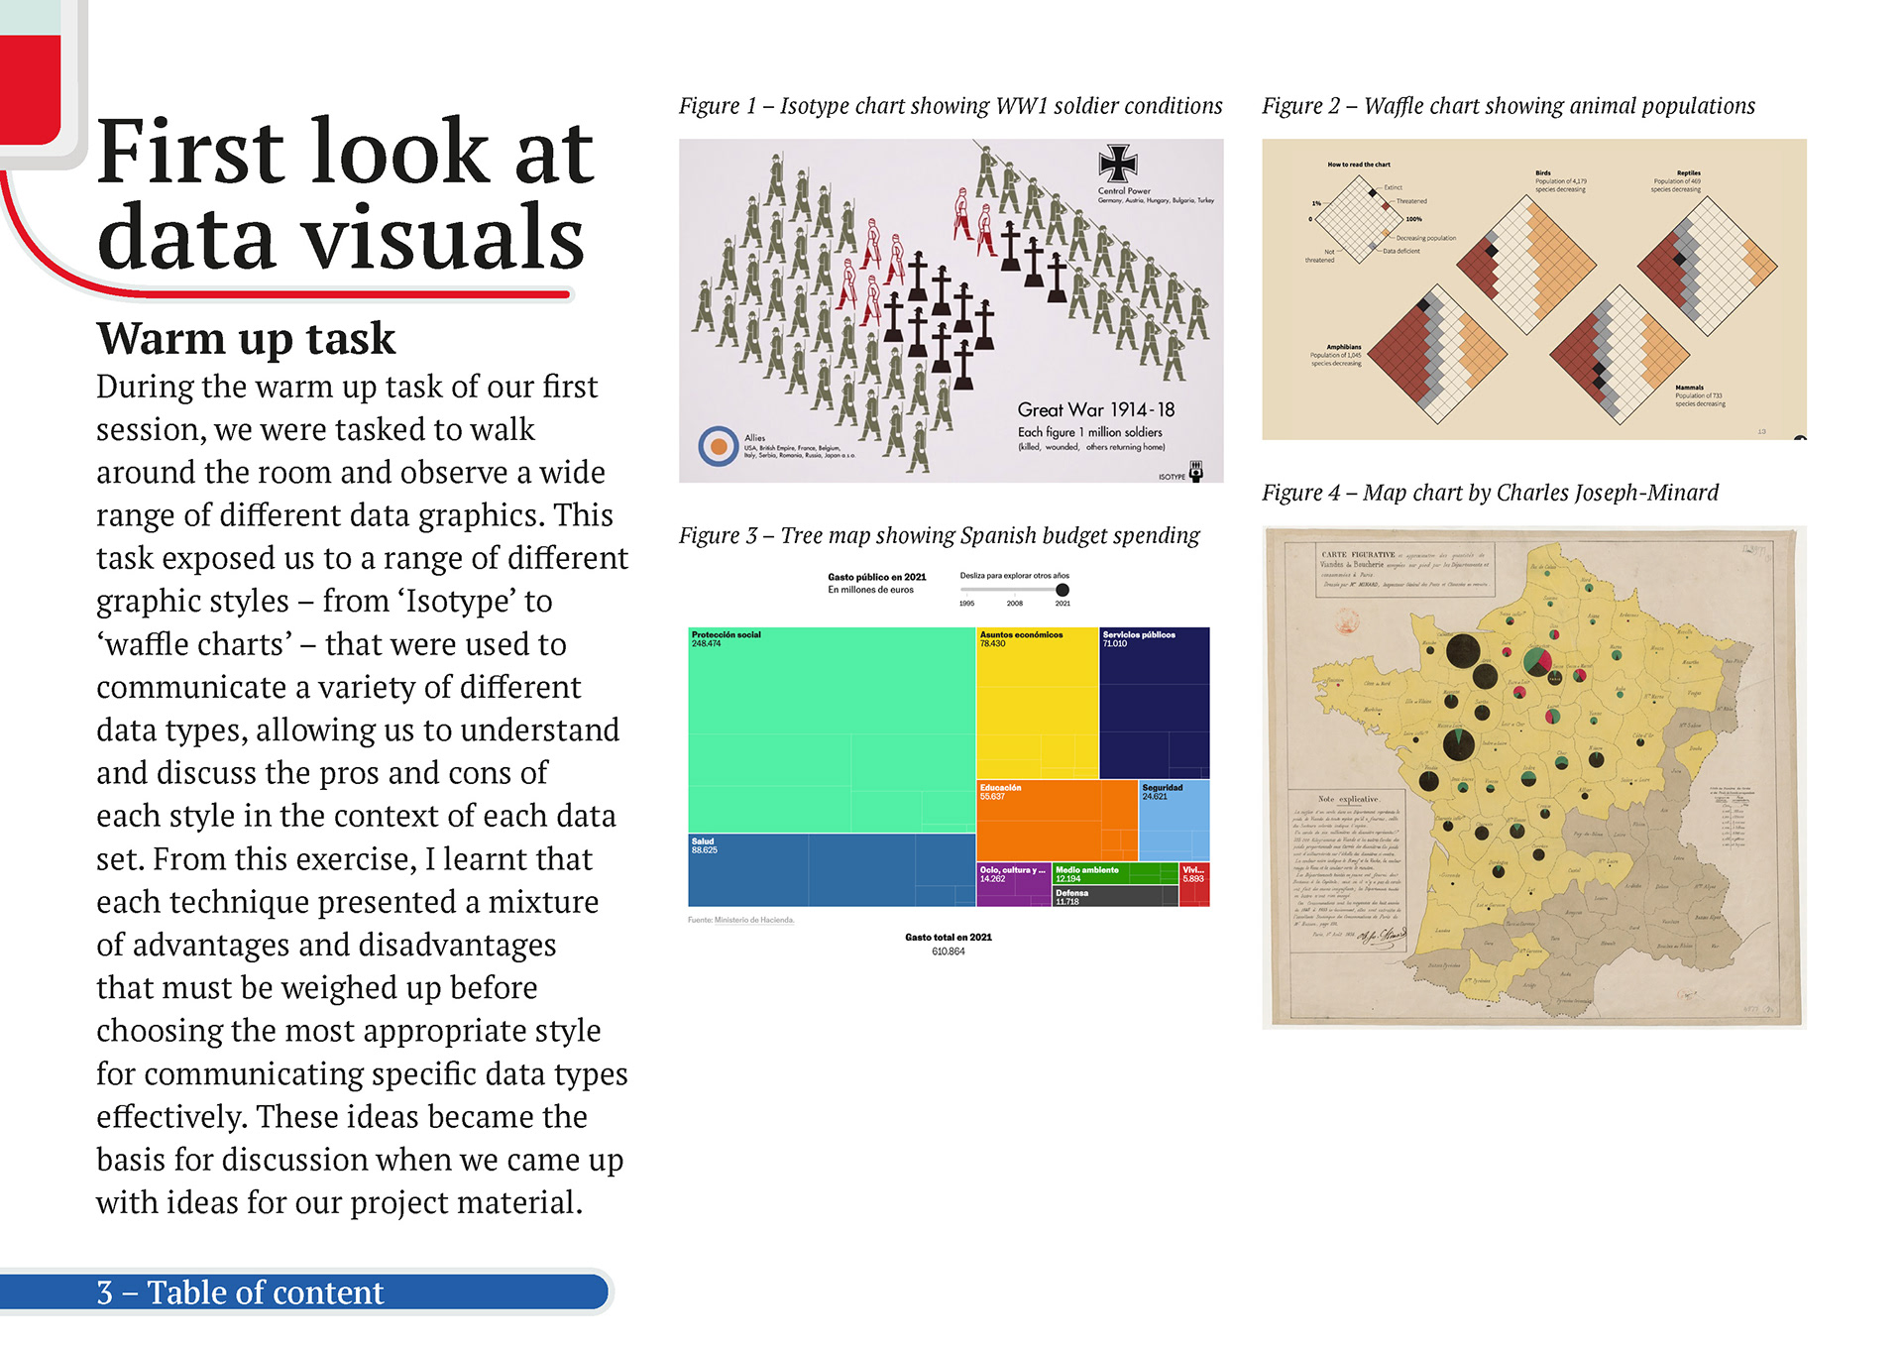Click the Central Power iron cross icon
This screenshot has width=1903, height=1346.
coord(1118,164)
